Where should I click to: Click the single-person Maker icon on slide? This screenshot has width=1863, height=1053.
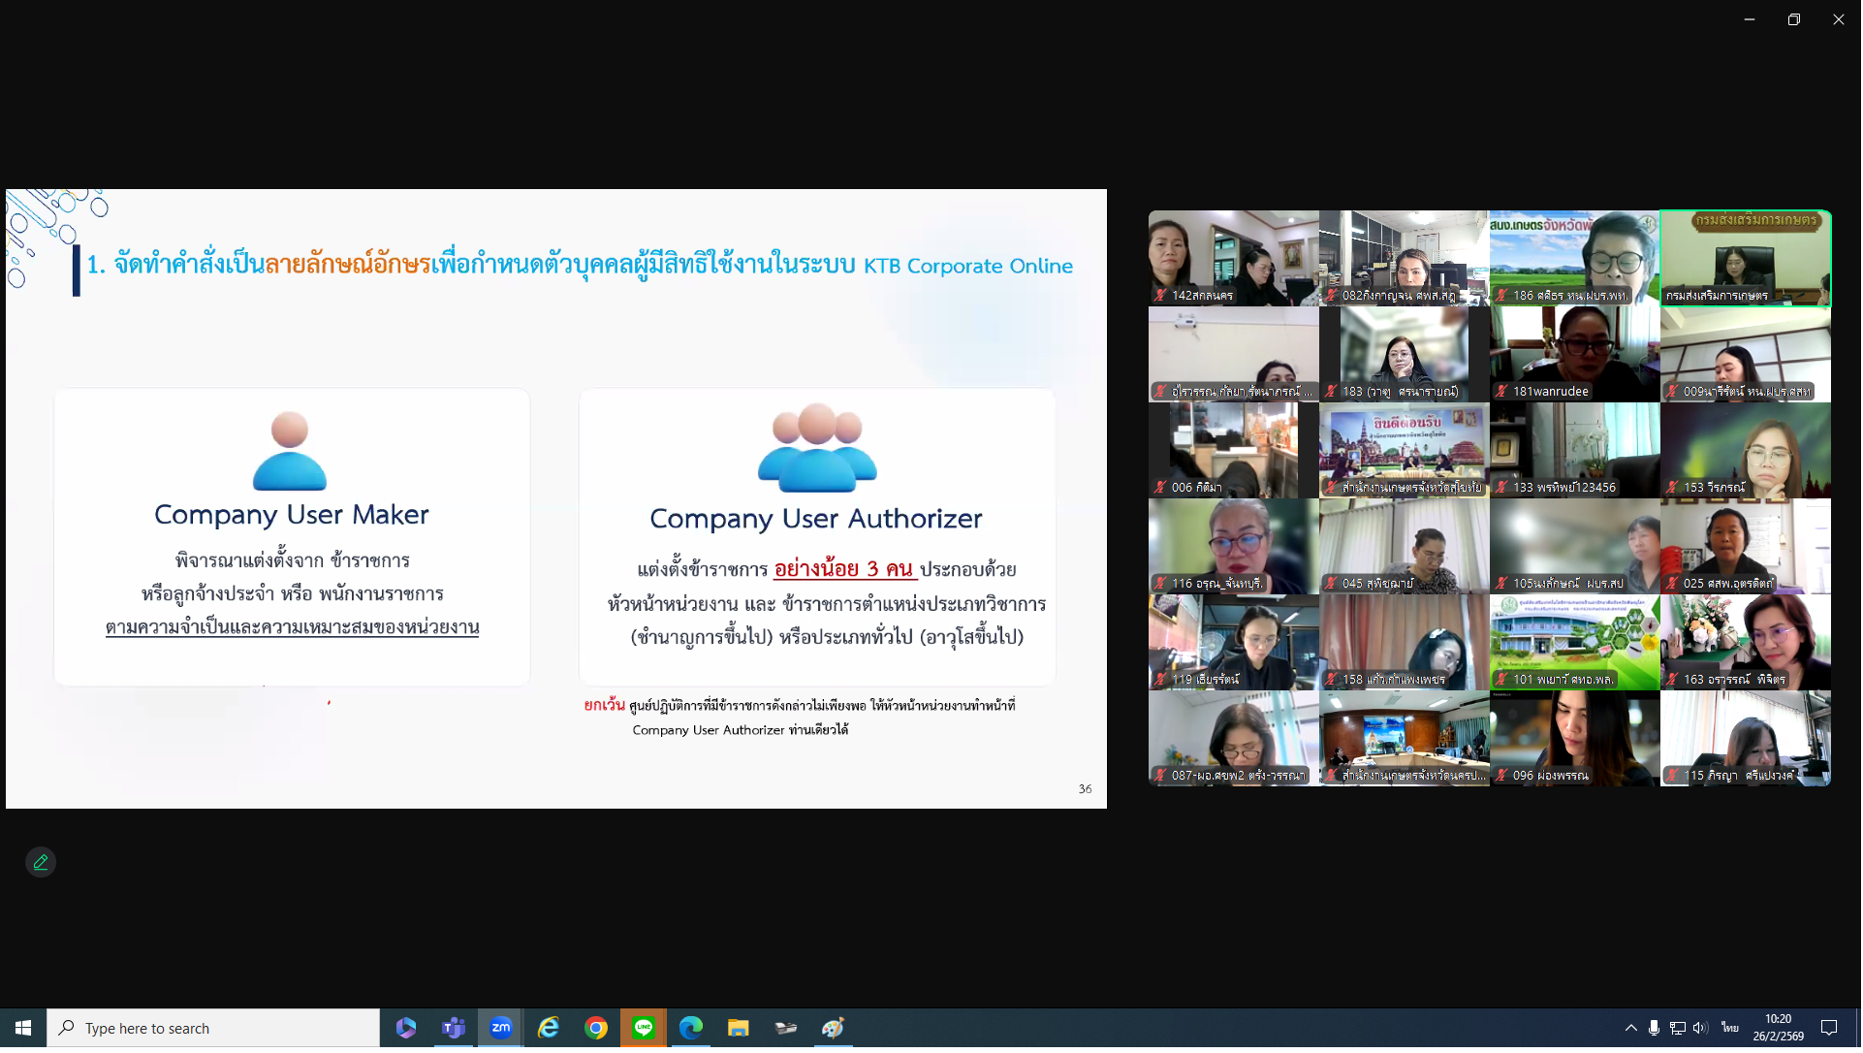290,451
